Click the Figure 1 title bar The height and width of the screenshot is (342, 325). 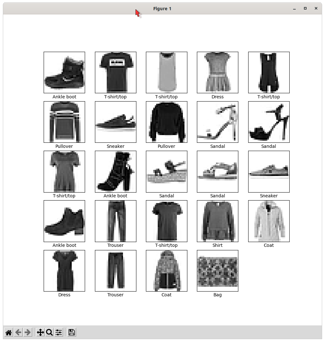pyautogui.click(x=162, y=9)
